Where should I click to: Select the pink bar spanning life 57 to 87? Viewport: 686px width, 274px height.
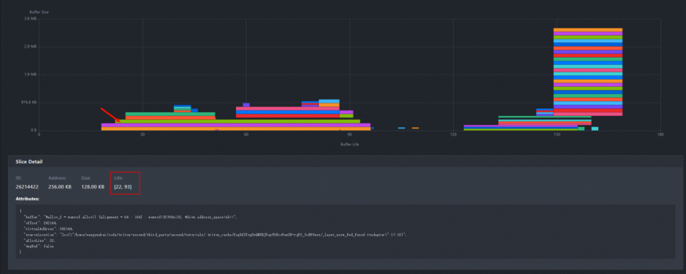[x=288, y=108]
